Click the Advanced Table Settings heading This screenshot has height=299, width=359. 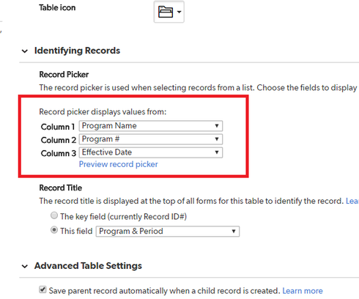(x=88, y=265)
